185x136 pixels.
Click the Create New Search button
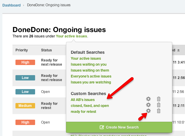pyautogui.click(x=119, y=127)
